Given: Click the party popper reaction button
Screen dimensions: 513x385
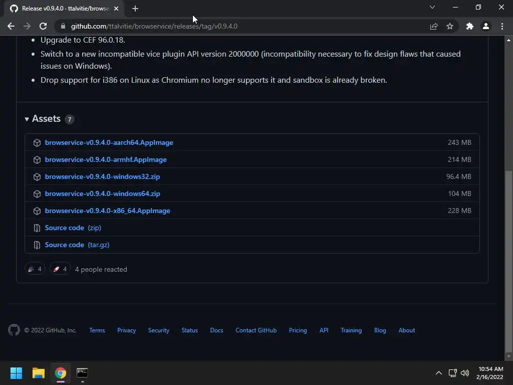Looking at the screenshot, I should click(x=35, y=269).
